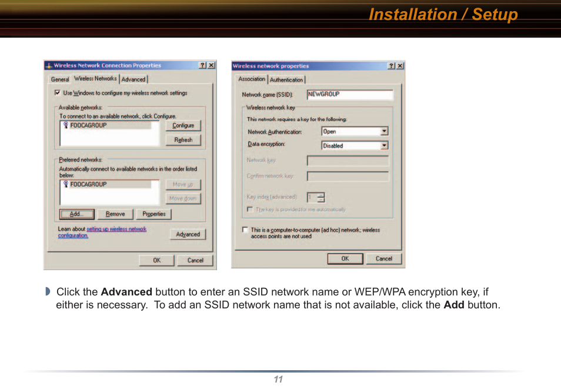Viewport: 561px width, 389px height.
Task: Click the Move down button
Action: click(x=183, y=198)
